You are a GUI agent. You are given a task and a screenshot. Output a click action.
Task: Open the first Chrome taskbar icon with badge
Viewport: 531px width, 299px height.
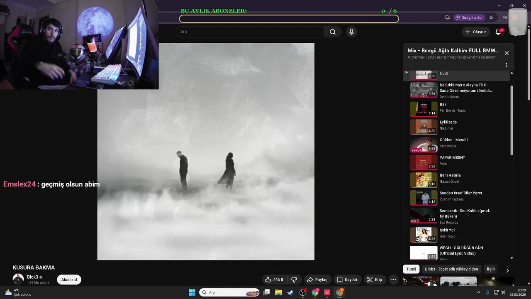(315, 292)
